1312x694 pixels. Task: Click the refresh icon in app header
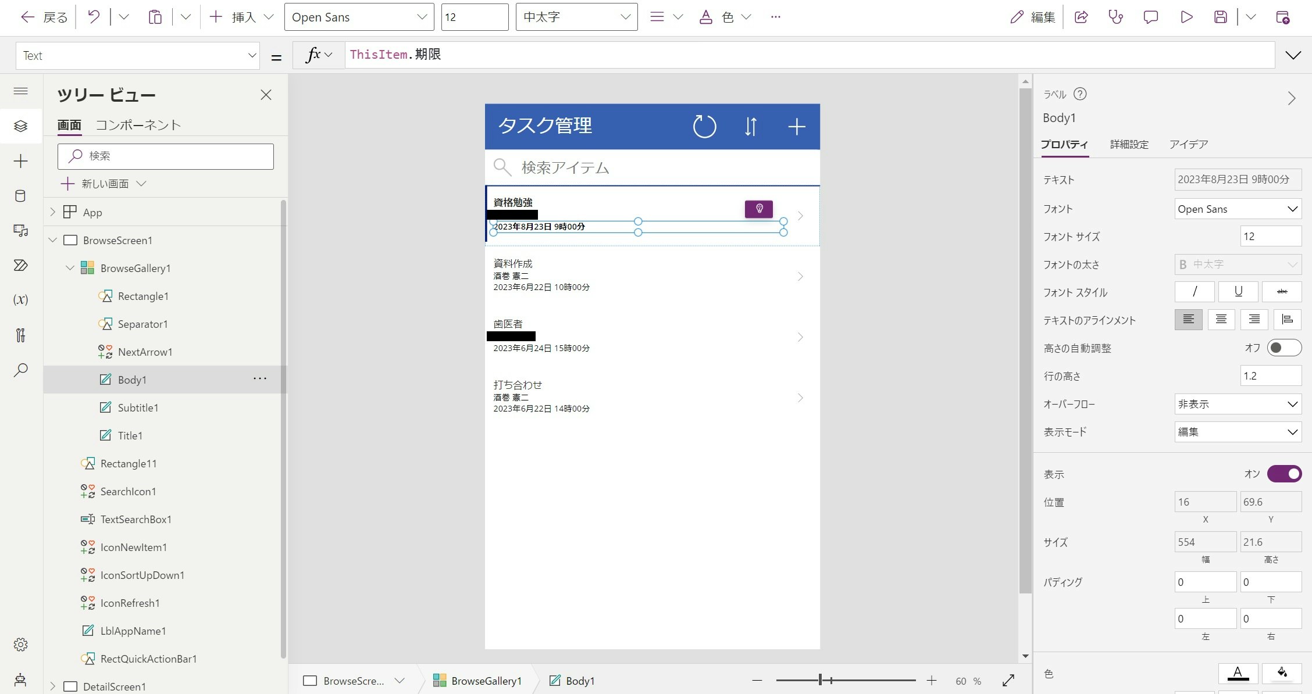point(704,126)
